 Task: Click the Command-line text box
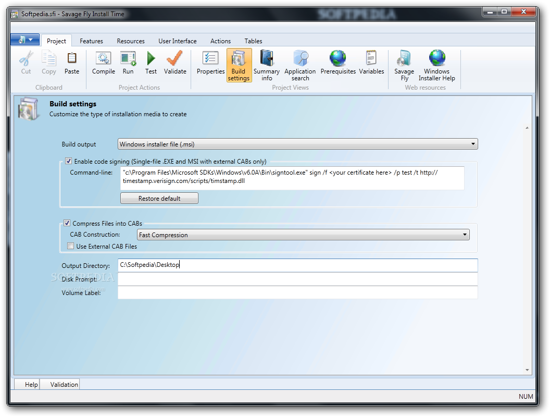(293, 178)
